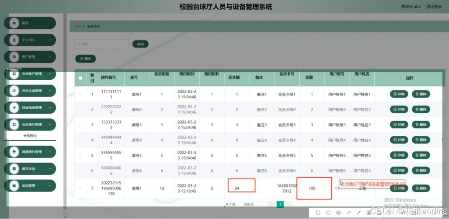Image resolution: width=449 pixels, height=219 pixels.
Task: Sort the table by 用户账号 column
Action: click(337, 81)
